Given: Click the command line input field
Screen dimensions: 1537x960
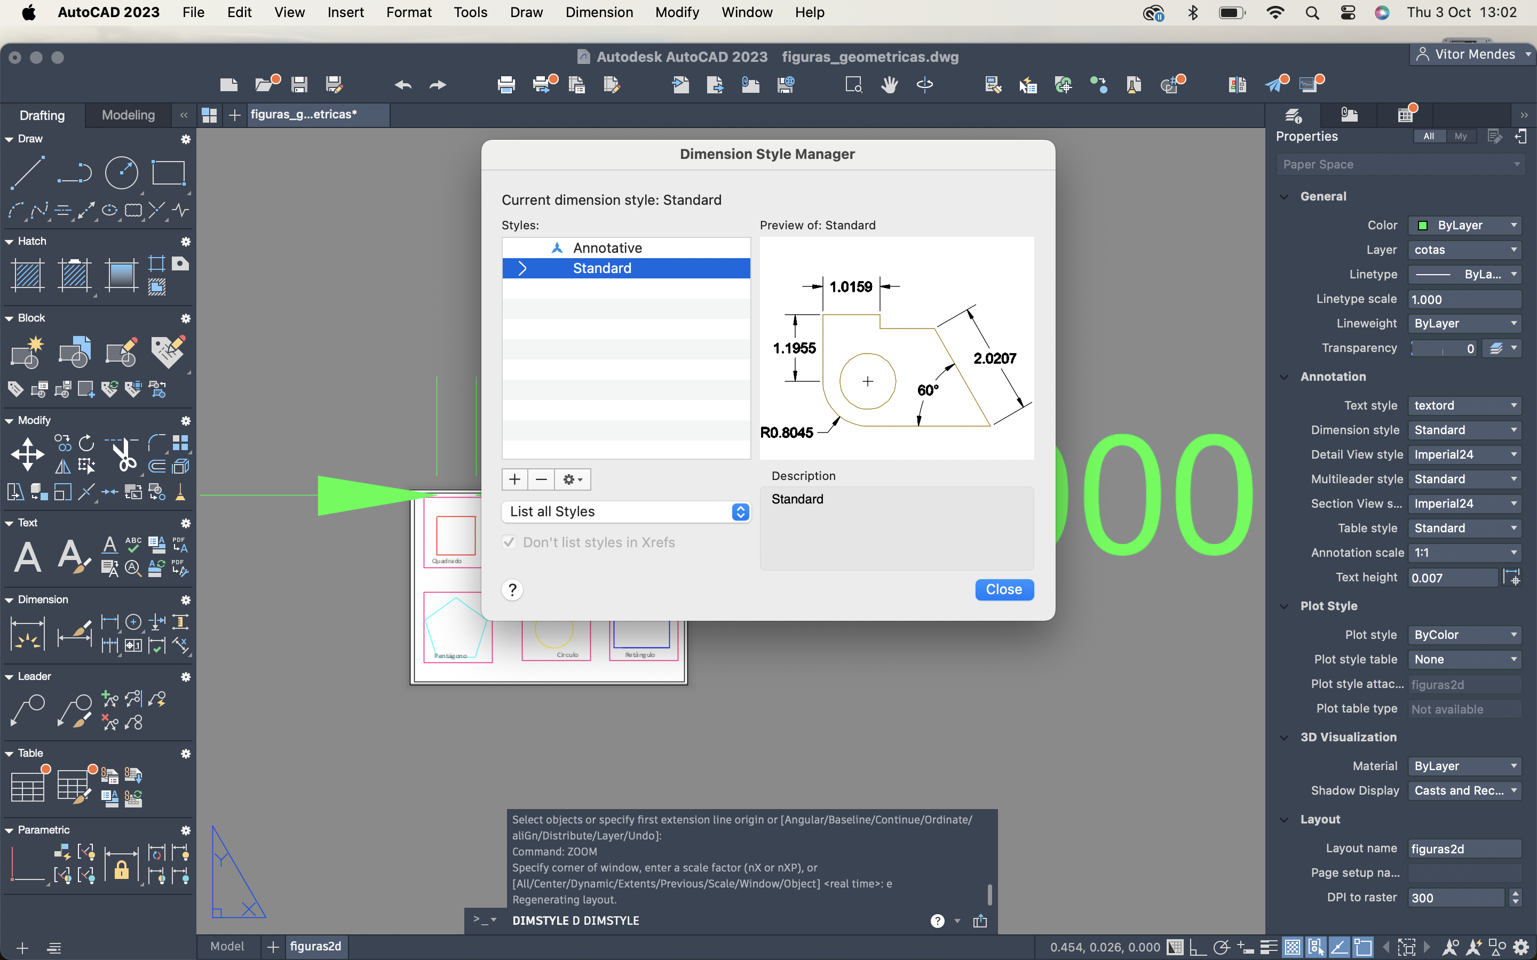Looking at the screenshot, I should [718, 921].
